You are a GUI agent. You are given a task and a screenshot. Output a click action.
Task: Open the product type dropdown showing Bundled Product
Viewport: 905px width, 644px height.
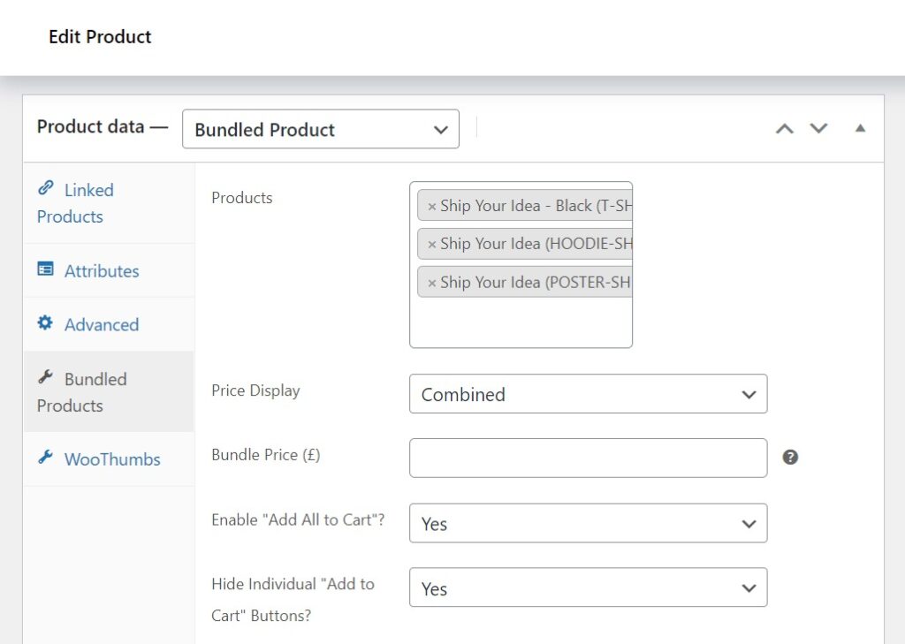pyautogui.click(x=320, y=129)
